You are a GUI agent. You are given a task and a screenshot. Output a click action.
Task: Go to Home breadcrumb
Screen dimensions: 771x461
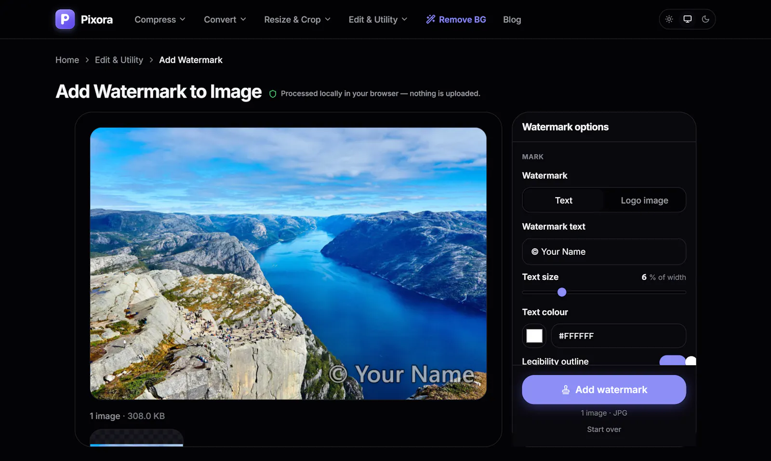pos(67,60)
